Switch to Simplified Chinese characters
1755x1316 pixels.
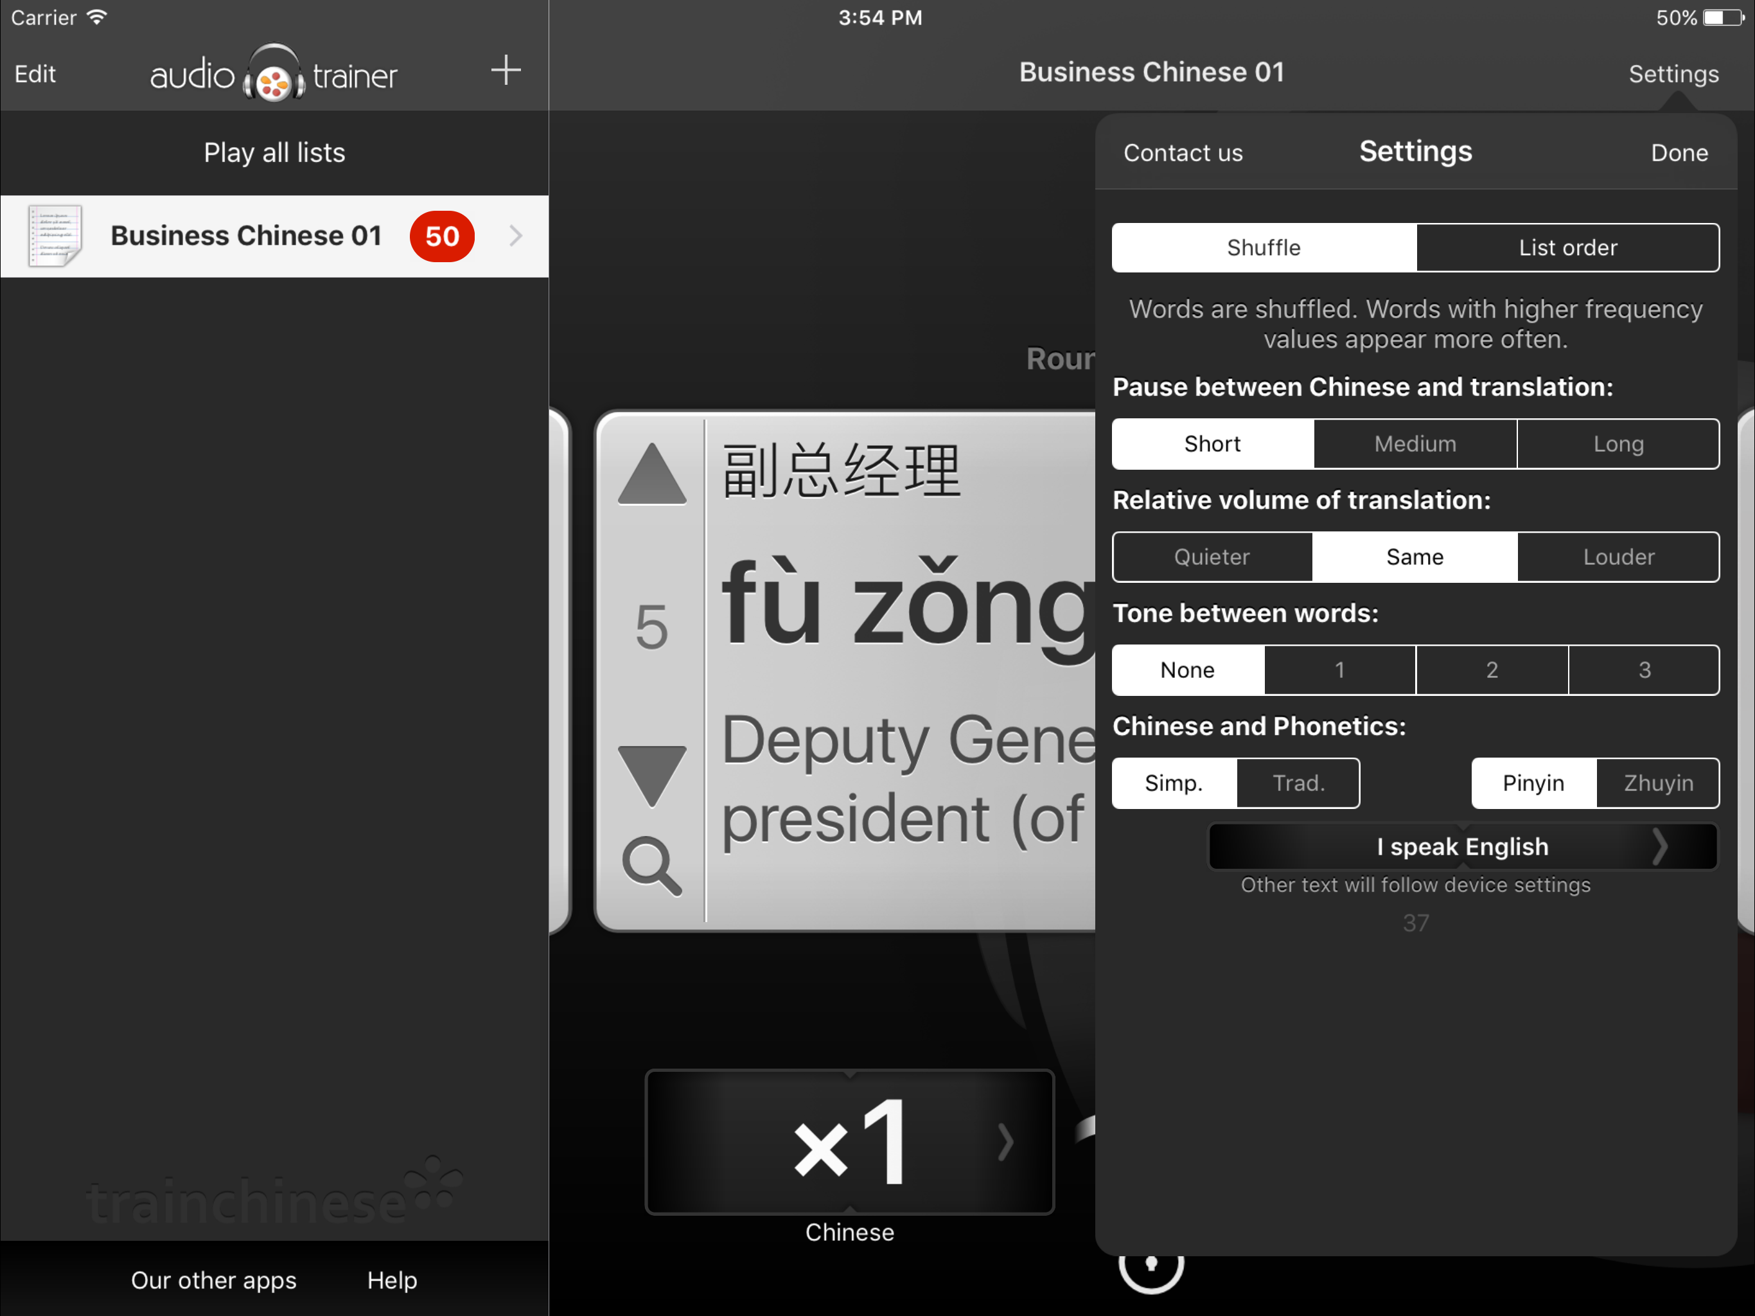coord(1174,783)
